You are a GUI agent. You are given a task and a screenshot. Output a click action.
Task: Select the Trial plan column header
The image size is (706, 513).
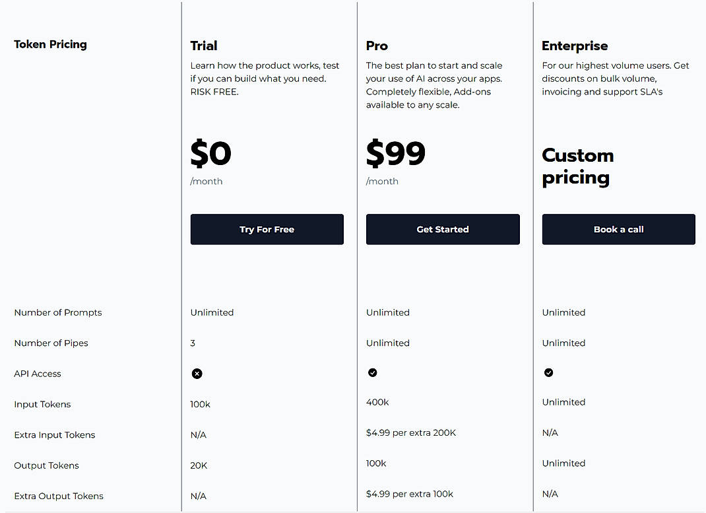point(203,46)
